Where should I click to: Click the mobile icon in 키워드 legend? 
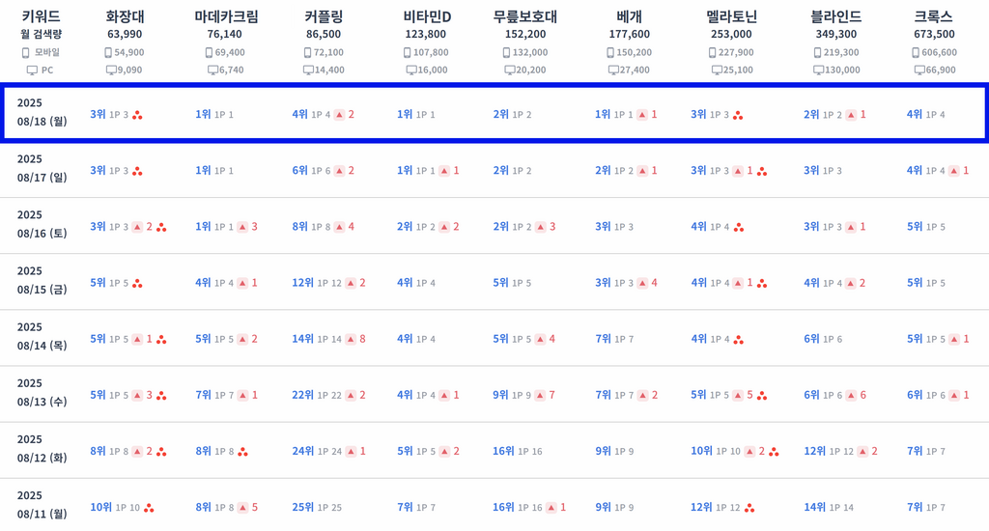[x=25, y=52]
